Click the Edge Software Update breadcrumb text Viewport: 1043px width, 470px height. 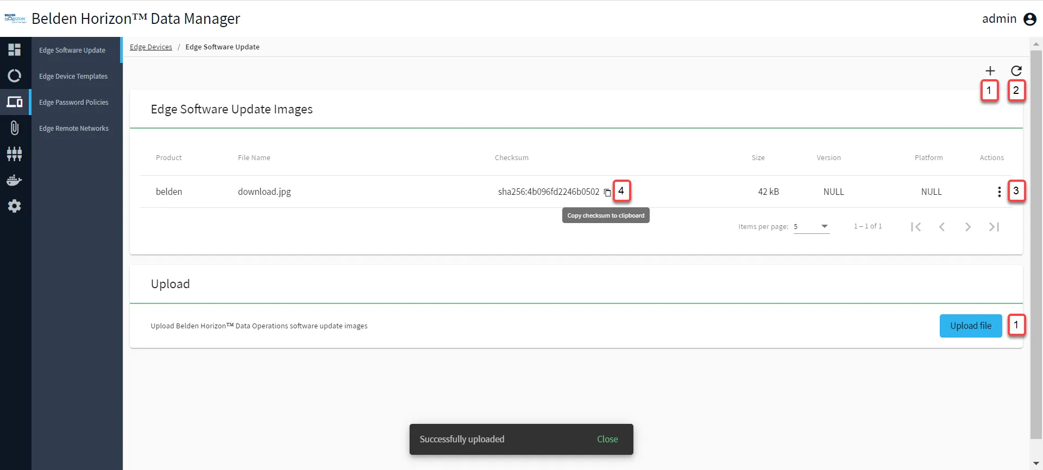223,47
